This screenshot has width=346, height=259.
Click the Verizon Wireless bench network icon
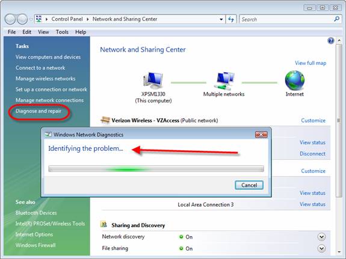click(105, 120)
